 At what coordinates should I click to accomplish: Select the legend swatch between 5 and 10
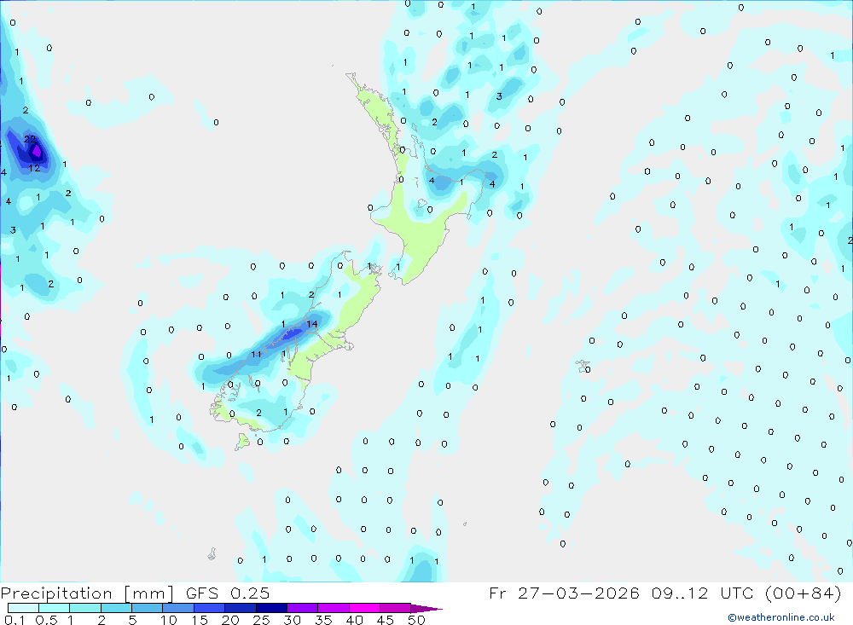click(x=148, y=608)
